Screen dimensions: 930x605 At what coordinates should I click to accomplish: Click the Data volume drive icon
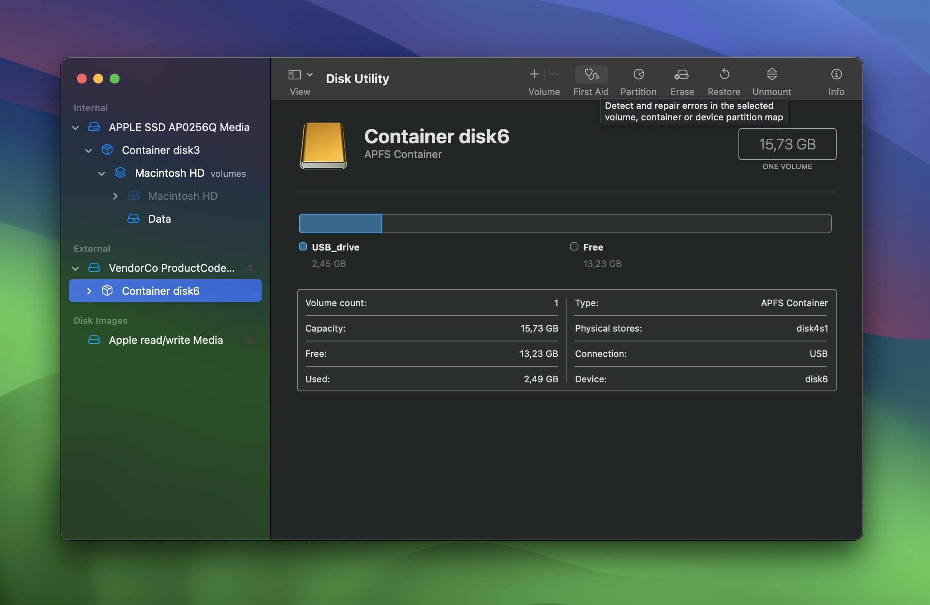click(133, 219)
